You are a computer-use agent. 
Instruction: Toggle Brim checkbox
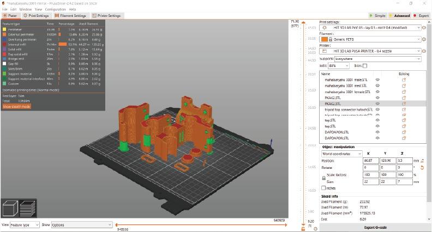pyautogui.click(x=365, y=66)
